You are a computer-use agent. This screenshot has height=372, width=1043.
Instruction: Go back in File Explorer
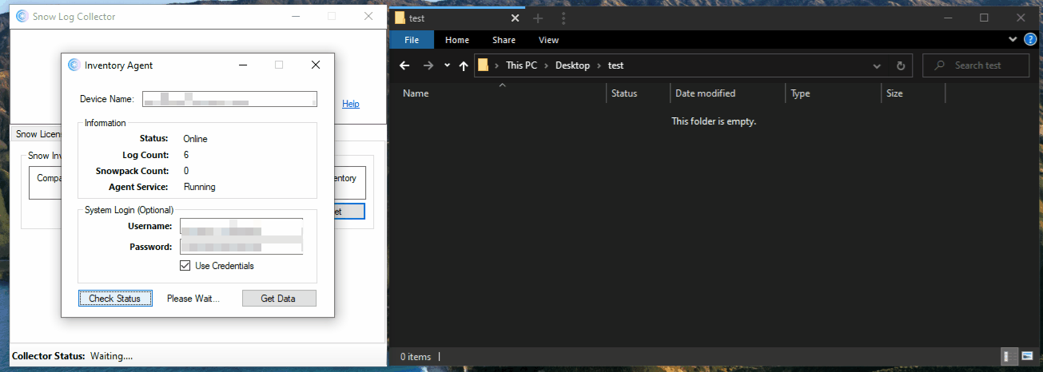[404, 65]
